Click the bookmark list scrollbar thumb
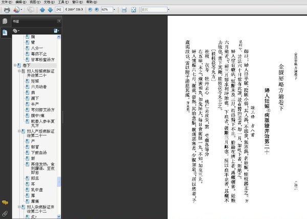 [x=59, y=182]
